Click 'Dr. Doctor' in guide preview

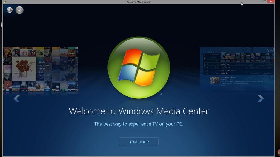pos(226,67)
